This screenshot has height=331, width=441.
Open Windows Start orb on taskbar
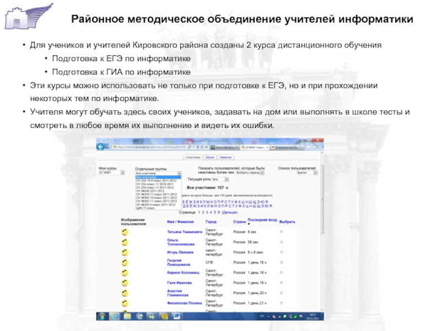pyautogui.click(x=102, y=316)
